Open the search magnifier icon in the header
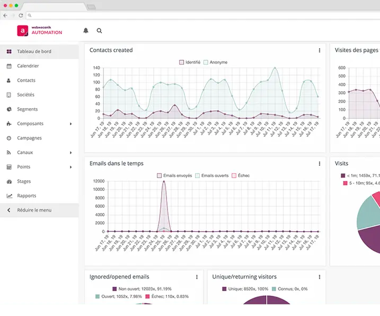Image resolution: width=380 pixels, height=316 pixels. 99,31
